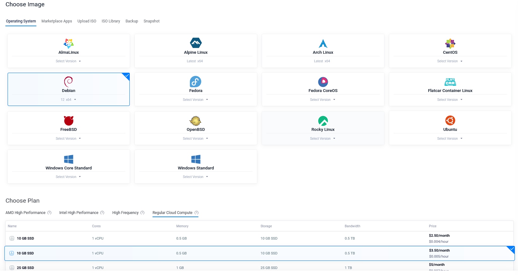The width and height of the screenshot is (518, 275).
Task: Click the Cores column header
Action: pyautogui.click(x=96, y=226)
